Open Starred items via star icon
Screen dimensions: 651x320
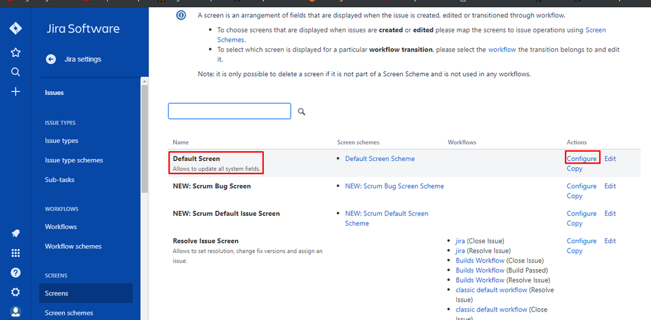pyautogui.click(x=16, y=52)
